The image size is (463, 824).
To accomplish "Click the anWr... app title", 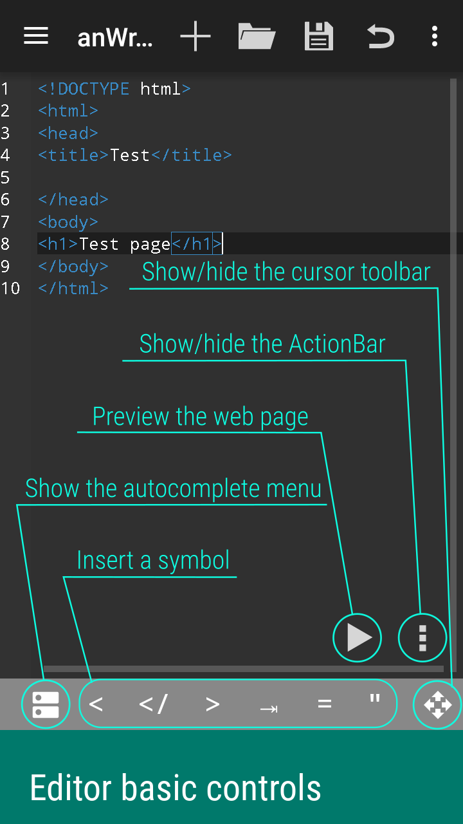I will tap(115, 37).
